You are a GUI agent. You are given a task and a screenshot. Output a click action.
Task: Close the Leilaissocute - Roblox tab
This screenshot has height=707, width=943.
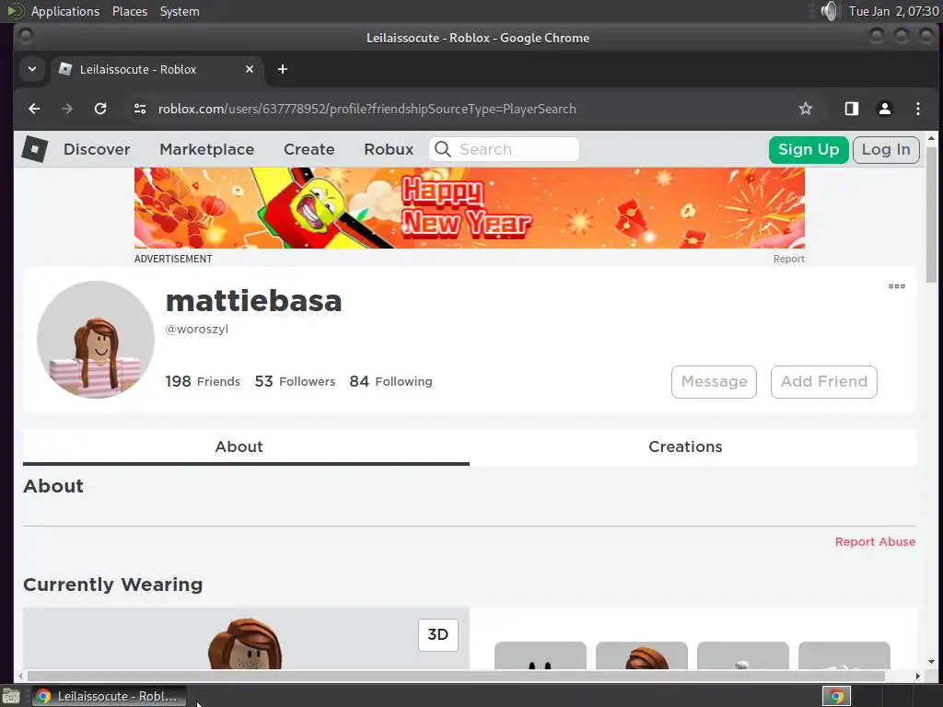pos(250,69)
